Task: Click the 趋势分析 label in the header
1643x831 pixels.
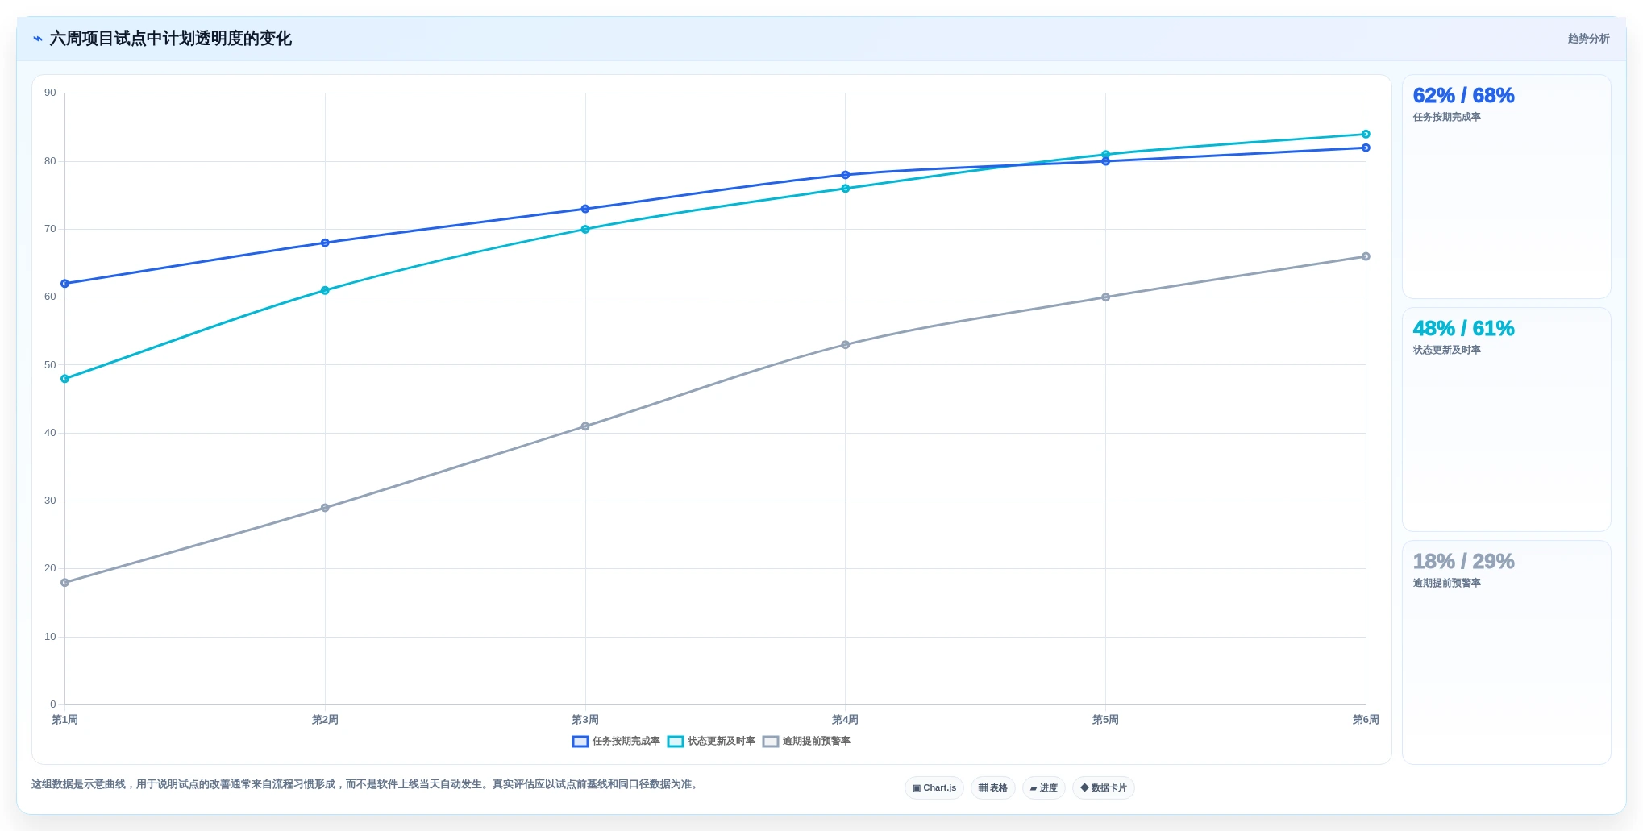Action: (x=1588, y=39)
